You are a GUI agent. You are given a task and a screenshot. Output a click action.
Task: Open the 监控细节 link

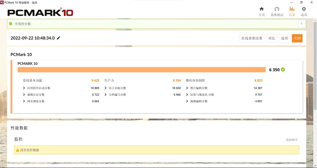[292, 140]
